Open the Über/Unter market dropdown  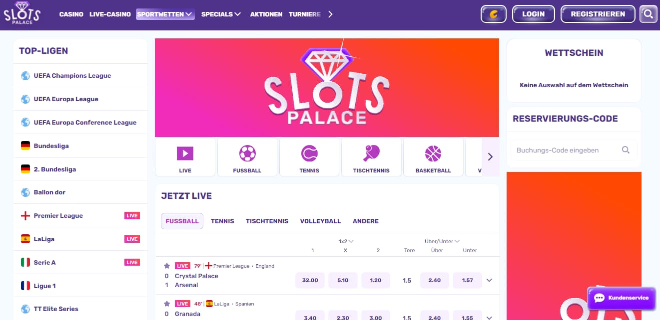[442, 241]
